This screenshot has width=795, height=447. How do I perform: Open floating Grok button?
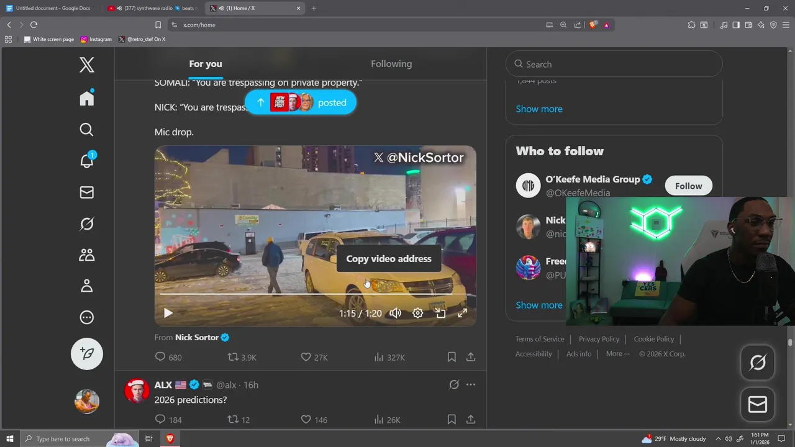tap(758, 363)
